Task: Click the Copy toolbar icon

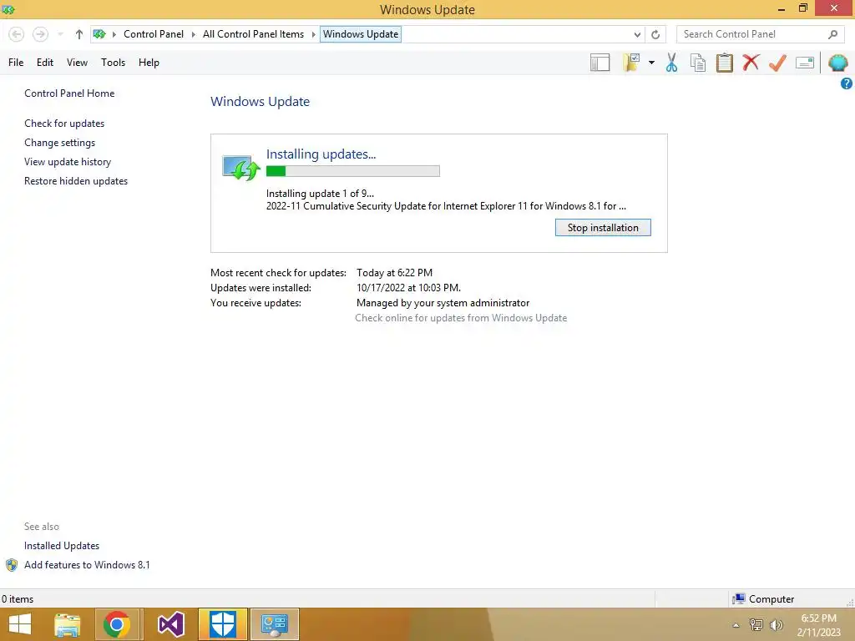Action: [x=698, y=63]
